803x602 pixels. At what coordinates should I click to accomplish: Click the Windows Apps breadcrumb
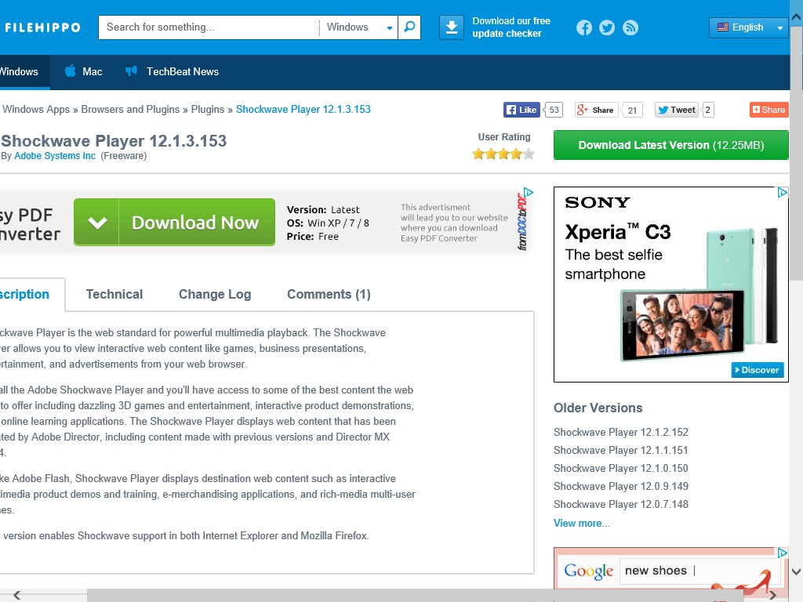point(36,110)
